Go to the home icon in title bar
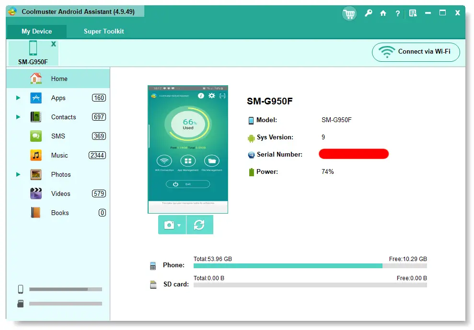The height and width of the screenshot is (330, 474). click(383, 13)
